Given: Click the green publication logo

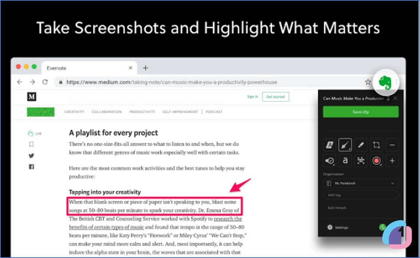Looking at the screenshot, I should pyautogui.click(x=40, y=112).
